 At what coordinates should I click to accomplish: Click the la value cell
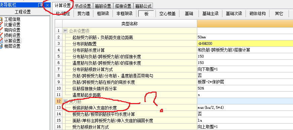coord(245,121)
